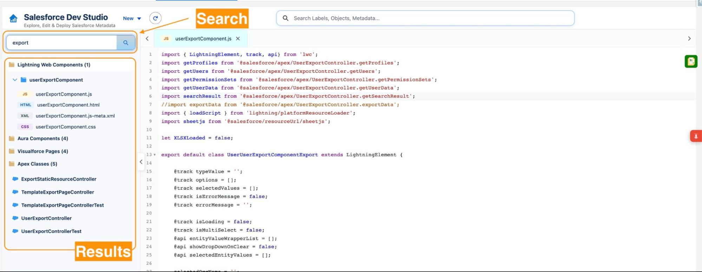Click the cloud icon beside UserExportController
The height and width of the screenshot is (272, 702).
[15, 218]
